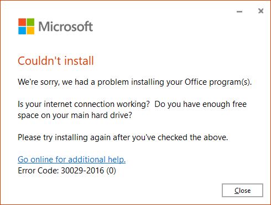Click the red square of Microsoft logo

click(22, 22)
